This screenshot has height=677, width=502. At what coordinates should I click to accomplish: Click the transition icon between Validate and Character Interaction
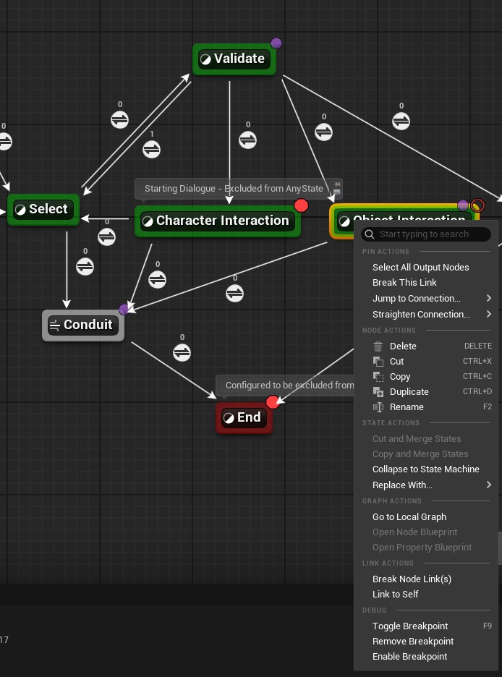tap(247, 140)
